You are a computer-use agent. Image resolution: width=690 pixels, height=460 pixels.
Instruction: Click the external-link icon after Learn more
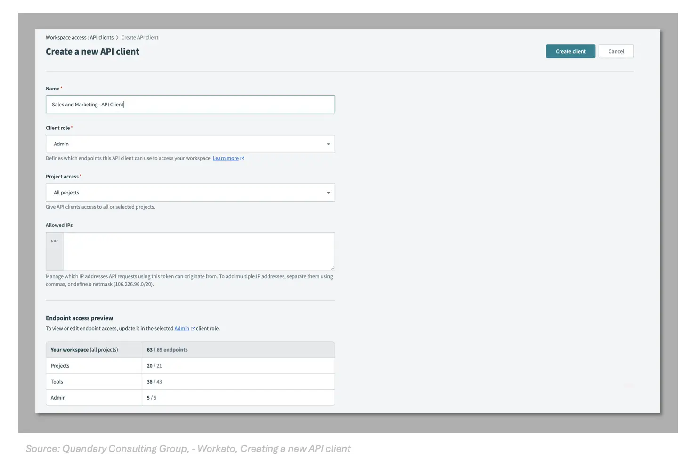[x=243, y=158]
